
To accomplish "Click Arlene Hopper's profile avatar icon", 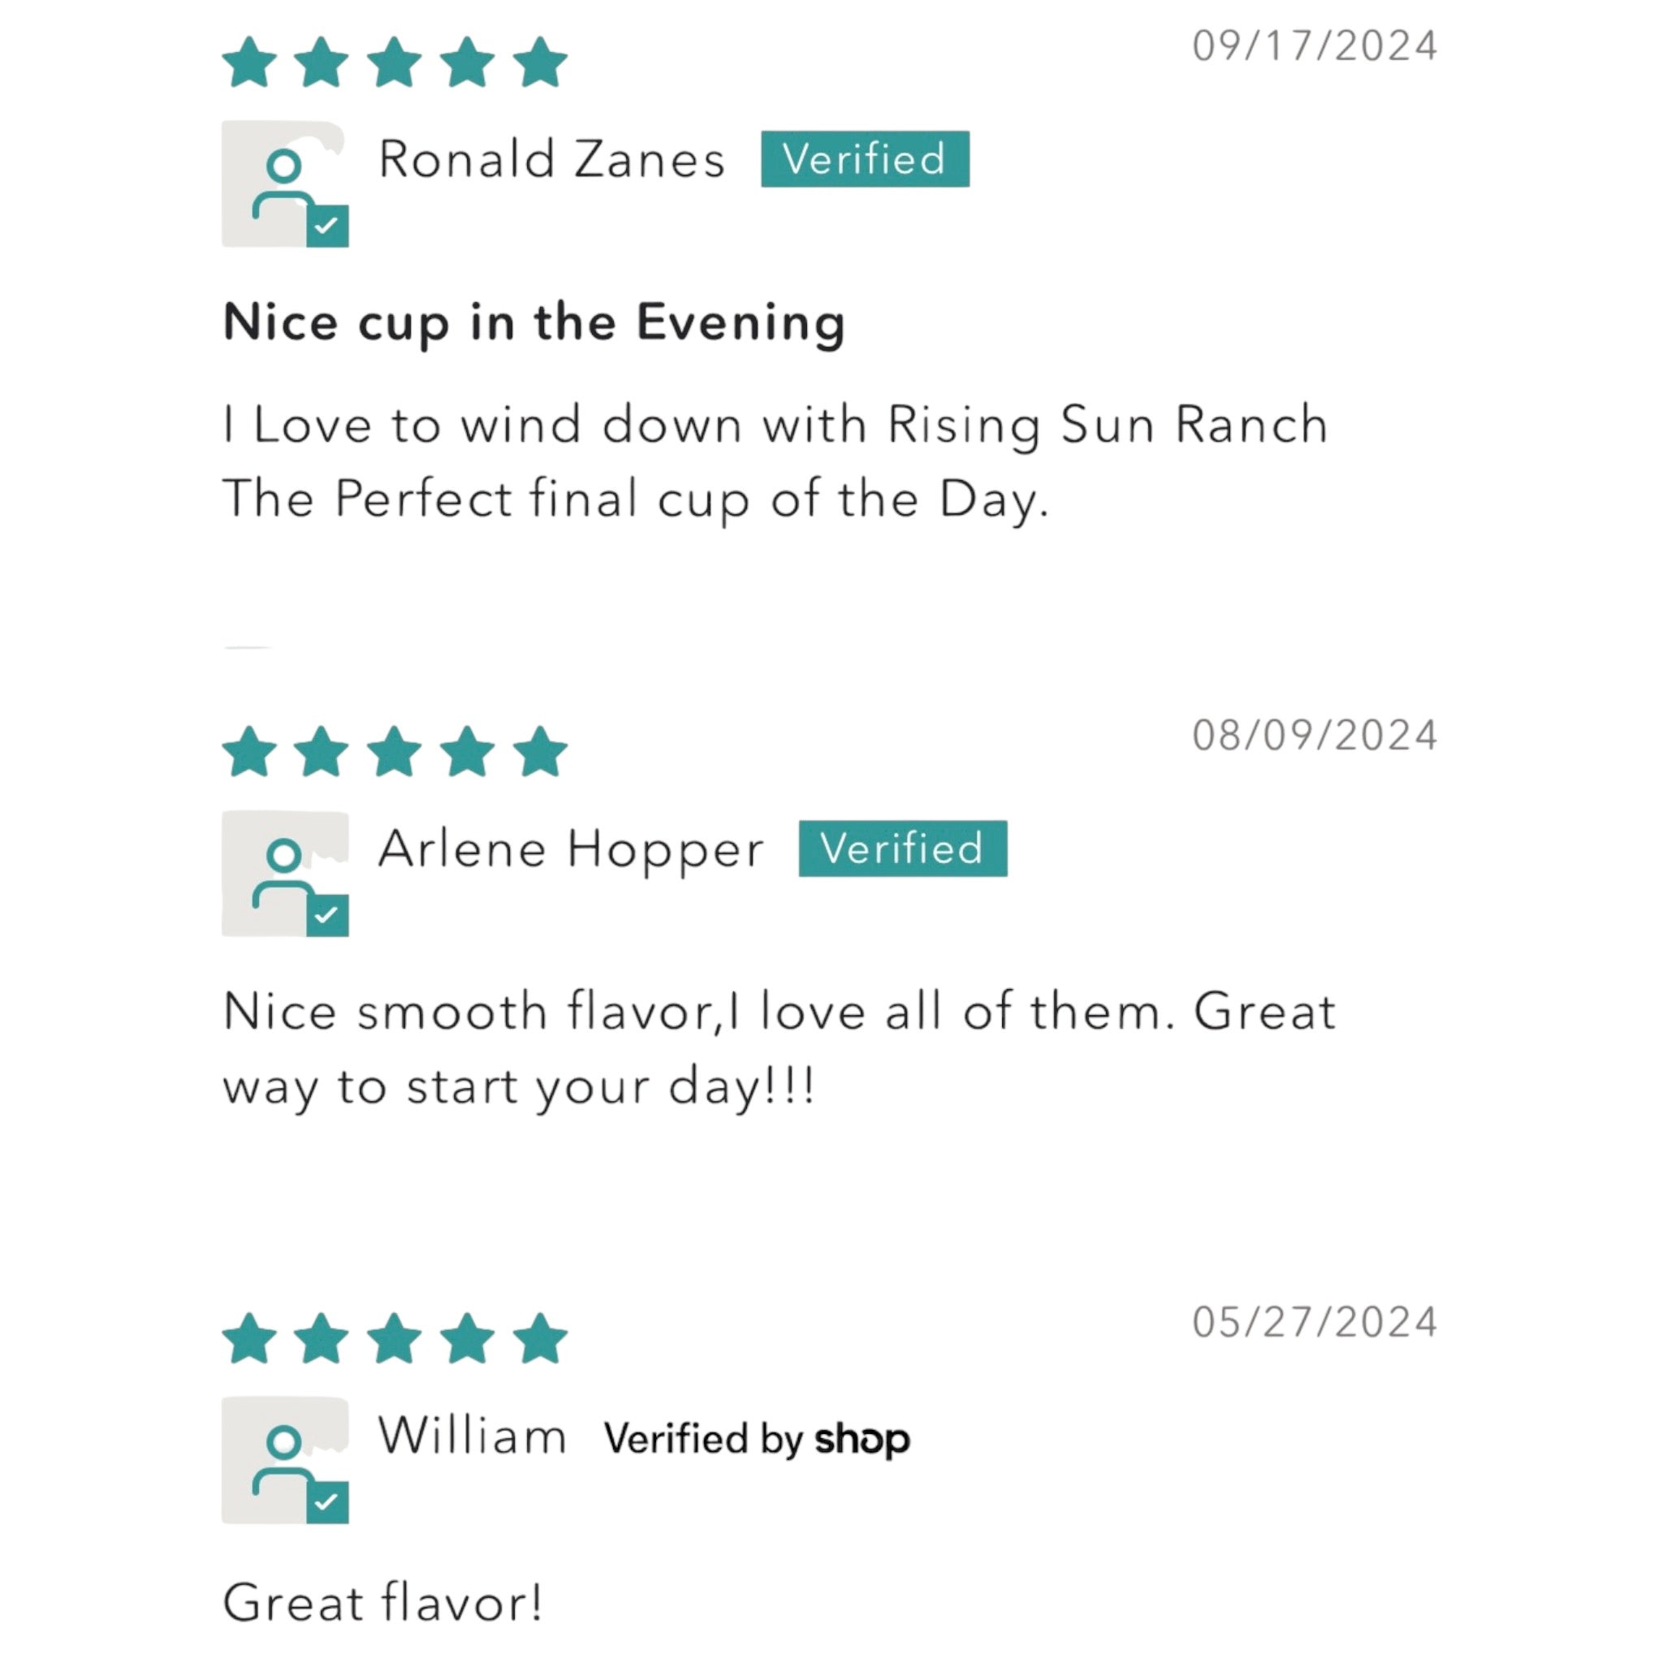I will [284, 872].
